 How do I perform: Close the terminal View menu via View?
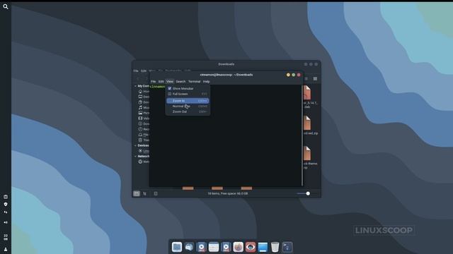tap(170, 82)
